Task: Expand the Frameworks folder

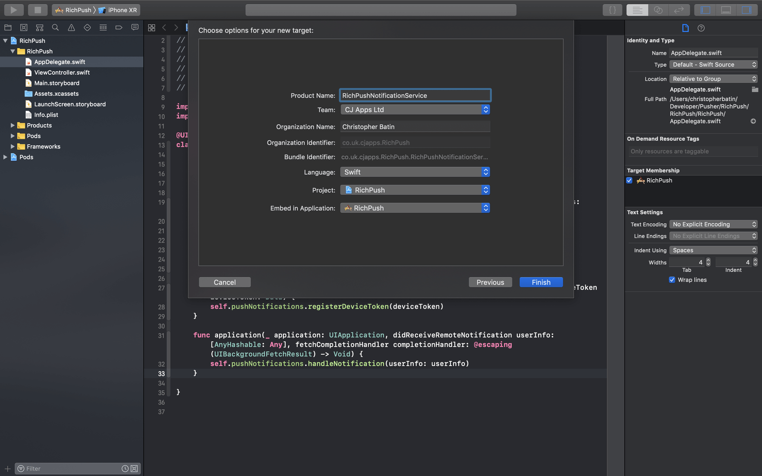Action: pos(13,147)
